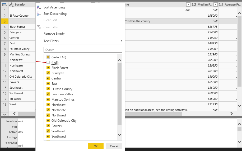242x151 pixels.
Task: Open the filter dropdown left of Median column
Action: coord(188,4)
